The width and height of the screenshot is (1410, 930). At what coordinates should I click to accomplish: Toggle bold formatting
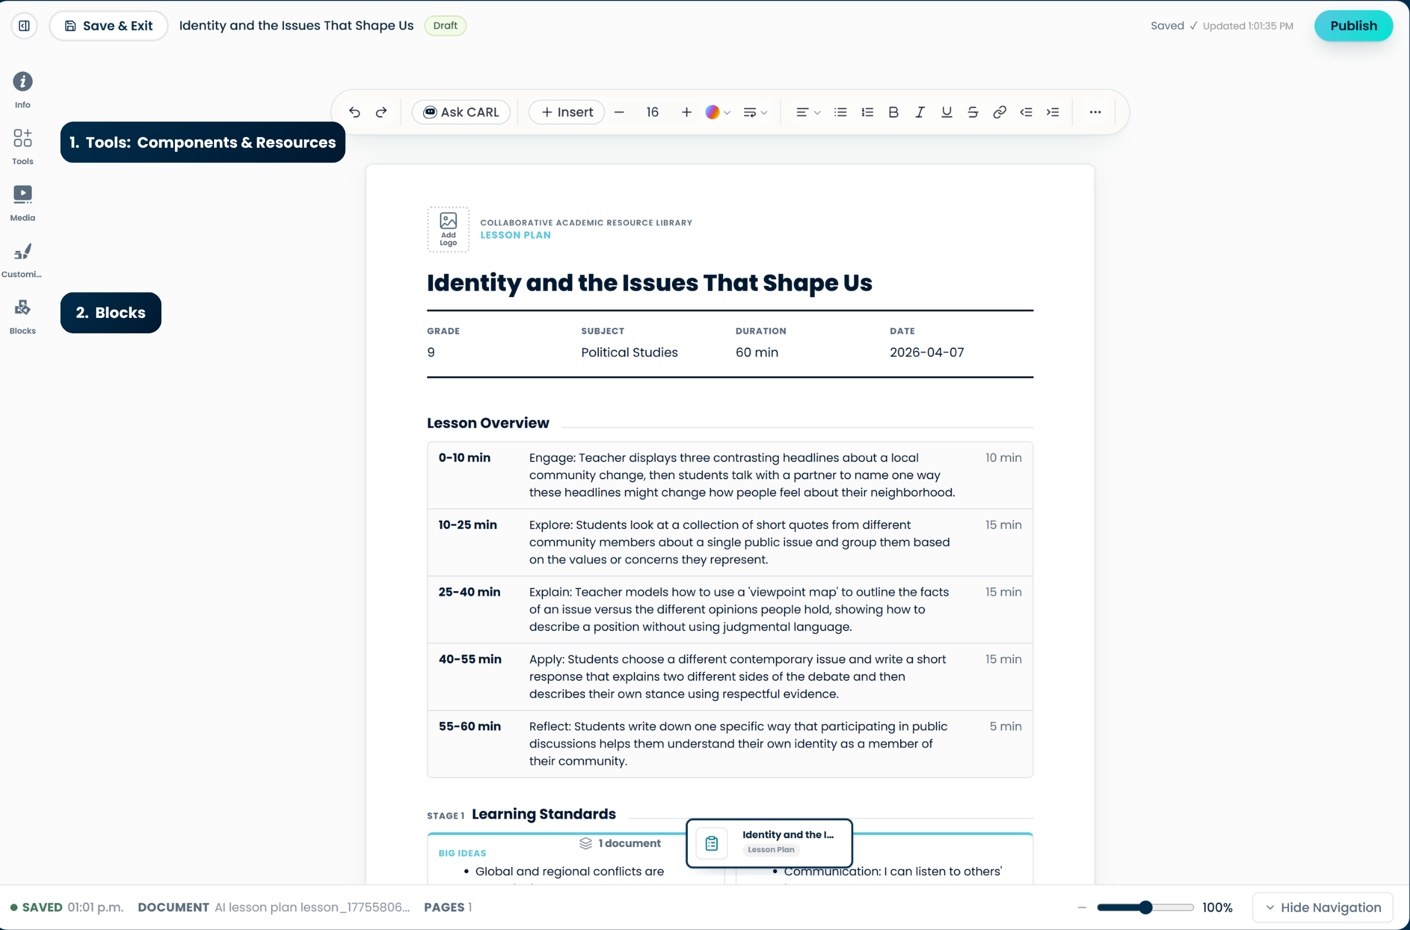click(x=894, y=112)
